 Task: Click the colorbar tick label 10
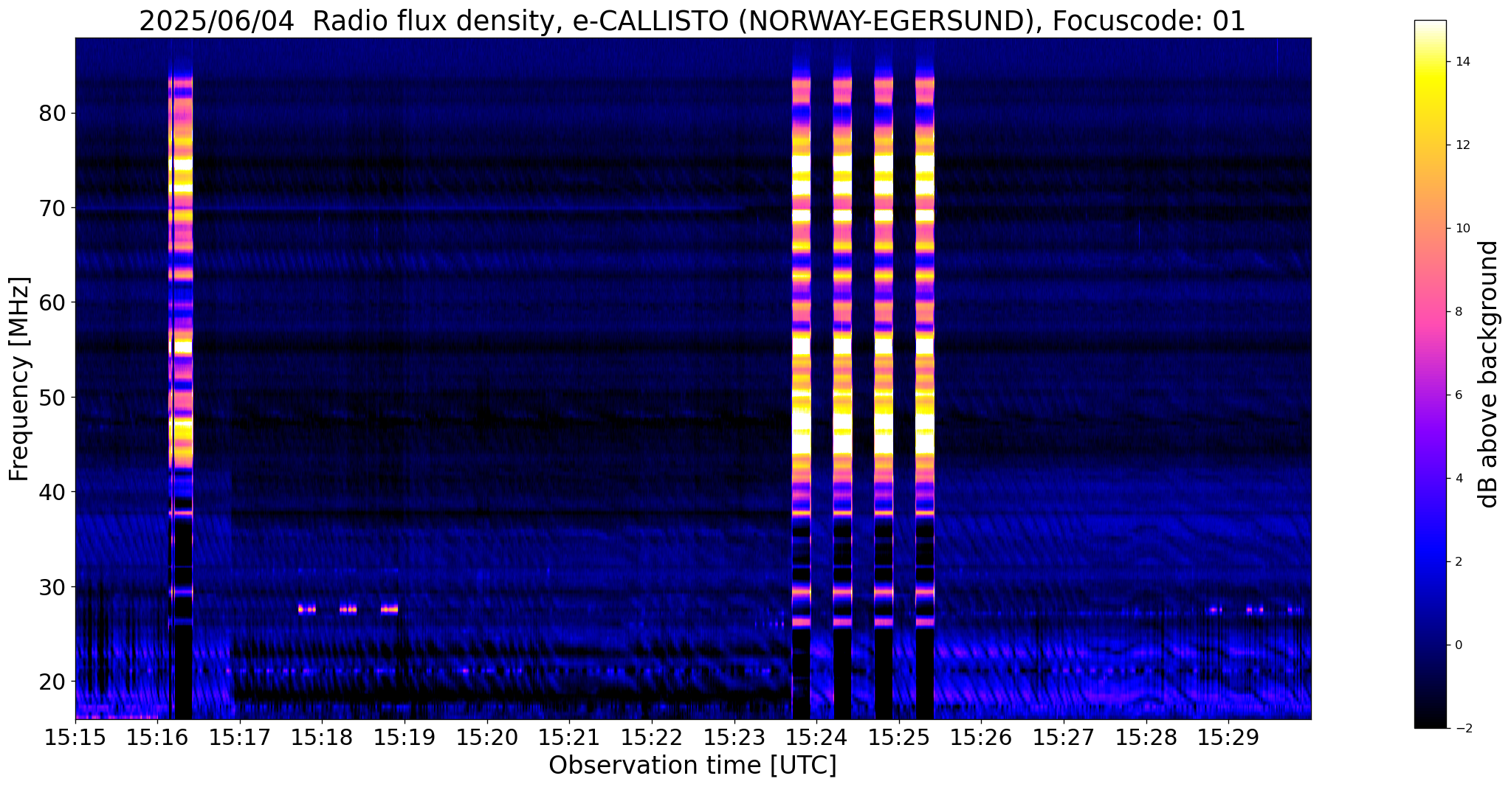click(1462, 229)
